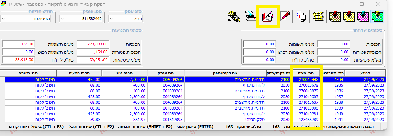This screenshot has width=393, height=136.
Task: Click VAT number 270010442 cell
Action: click(307, 79)
